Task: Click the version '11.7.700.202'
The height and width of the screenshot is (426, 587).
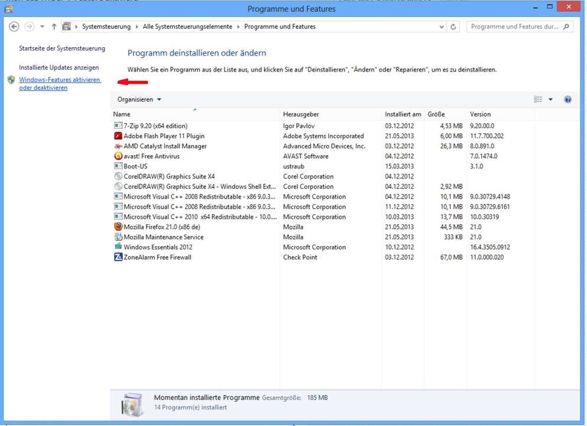Action: [x=487, y=136]
